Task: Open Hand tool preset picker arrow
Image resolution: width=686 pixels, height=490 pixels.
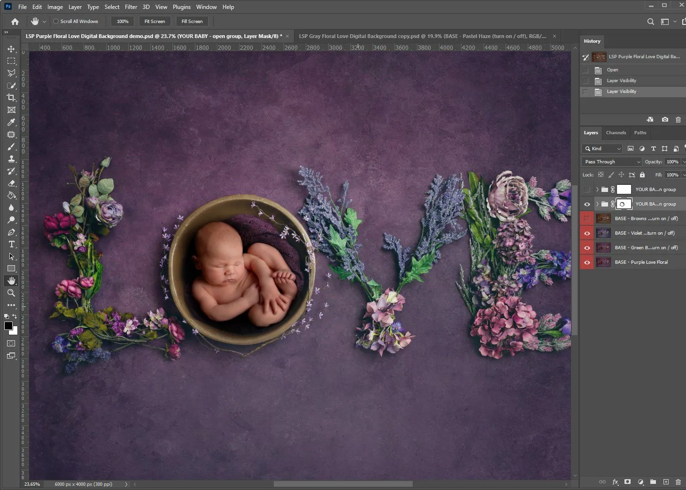Action: (x=44, y=22)
